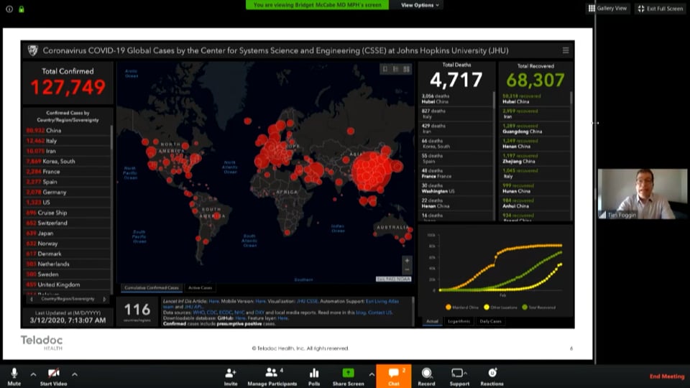This screenshot has width=690, height=388.
Task: Click Washington US row in deaths list
Action: [456, 188]
